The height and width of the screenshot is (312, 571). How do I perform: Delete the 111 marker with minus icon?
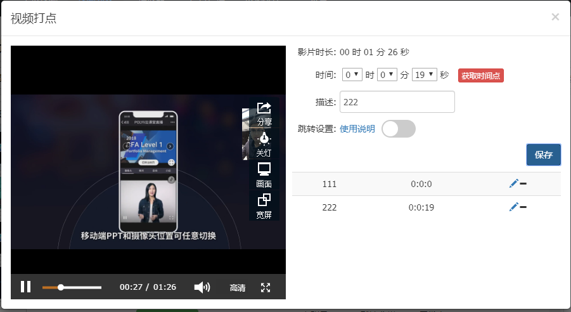(x=523, y=184)
